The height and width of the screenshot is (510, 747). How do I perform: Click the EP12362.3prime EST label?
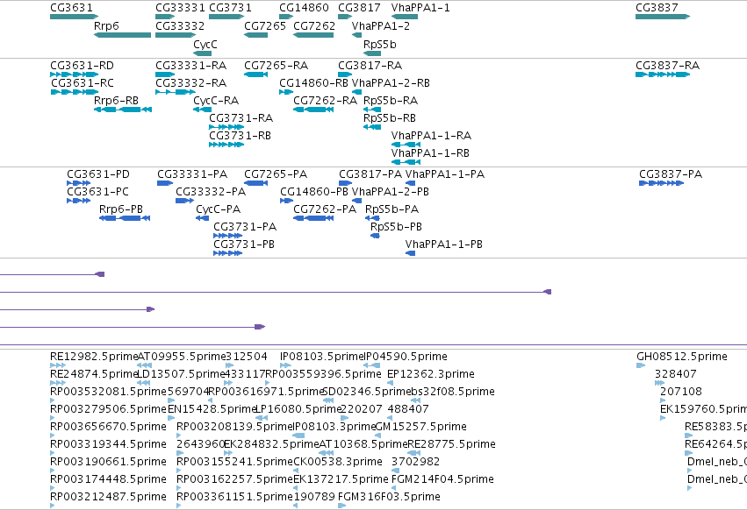pos(431,374)
